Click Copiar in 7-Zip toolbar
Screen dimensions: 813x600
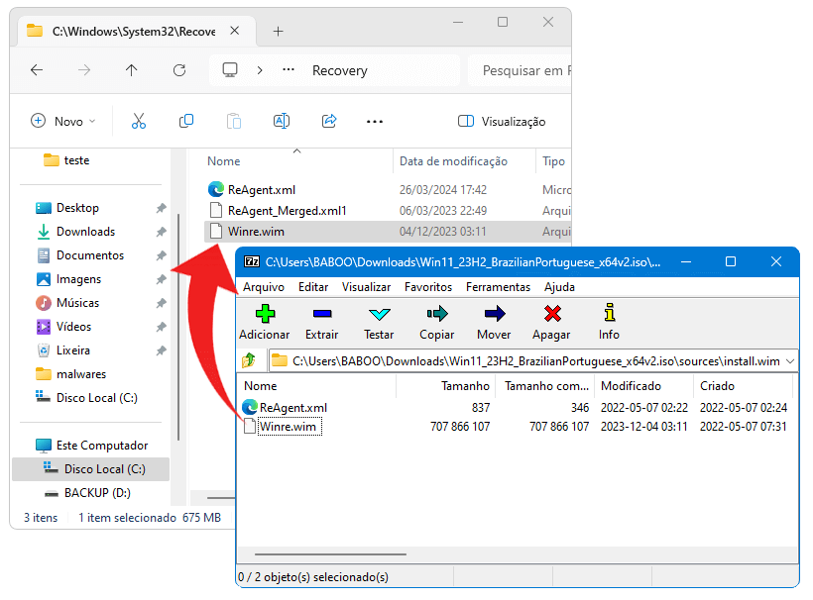click(x=437, y=323)
